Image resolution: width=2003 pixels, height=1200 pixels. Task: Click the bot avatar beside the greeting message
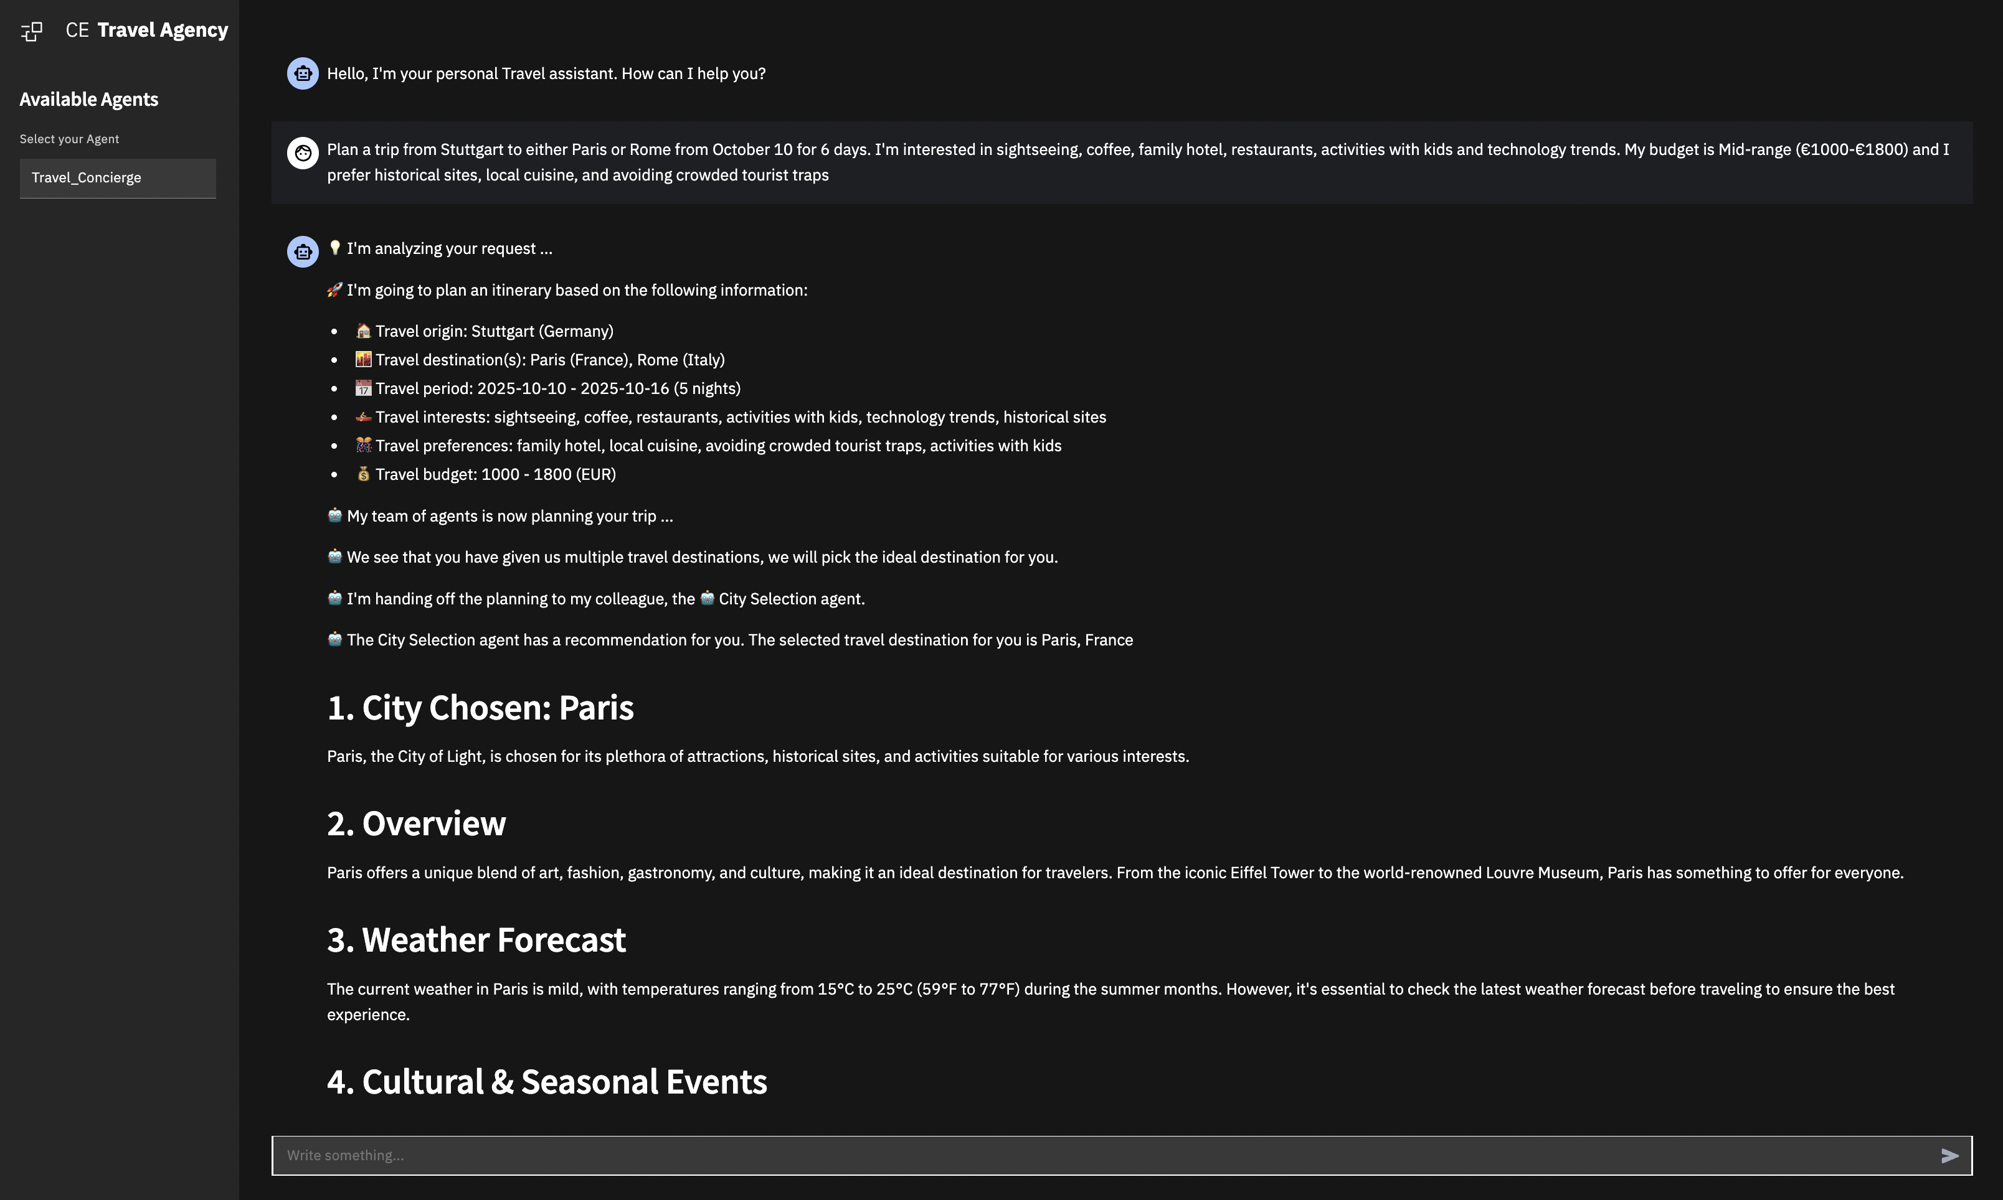303,73
